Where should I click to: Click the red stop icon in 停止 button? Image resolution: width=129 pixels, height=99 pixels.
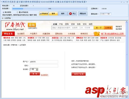pos(70,14)
